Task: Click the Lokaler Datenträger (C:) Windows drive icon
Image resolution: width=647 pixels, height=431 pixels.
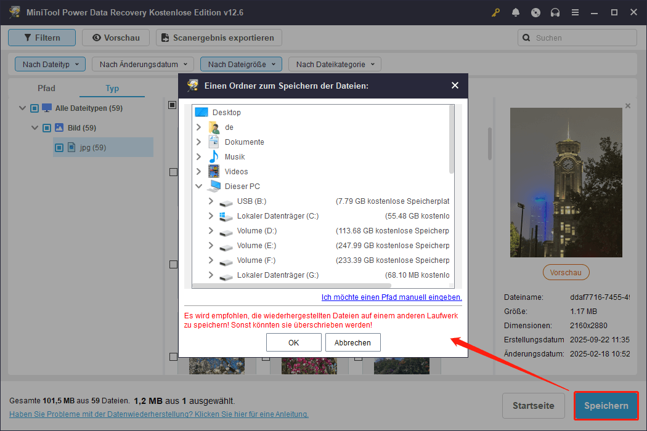Action: pyautogui.click(x=226, y=216)
